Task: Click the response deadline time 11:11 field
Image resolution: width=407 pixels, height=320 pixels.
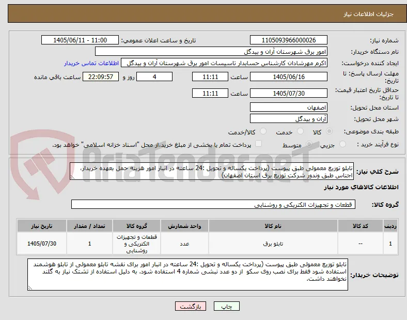Action: [x=210, y=77]
